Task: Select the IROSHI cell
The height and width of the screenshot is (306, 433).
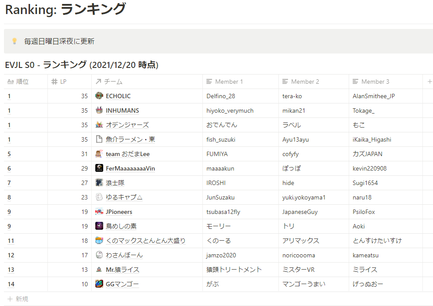Action: click(x=241, y=182)
